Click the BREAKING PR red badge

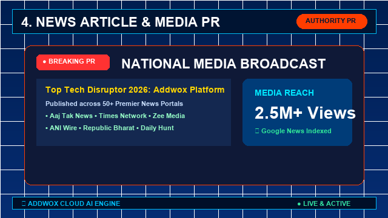pos(73,62)
